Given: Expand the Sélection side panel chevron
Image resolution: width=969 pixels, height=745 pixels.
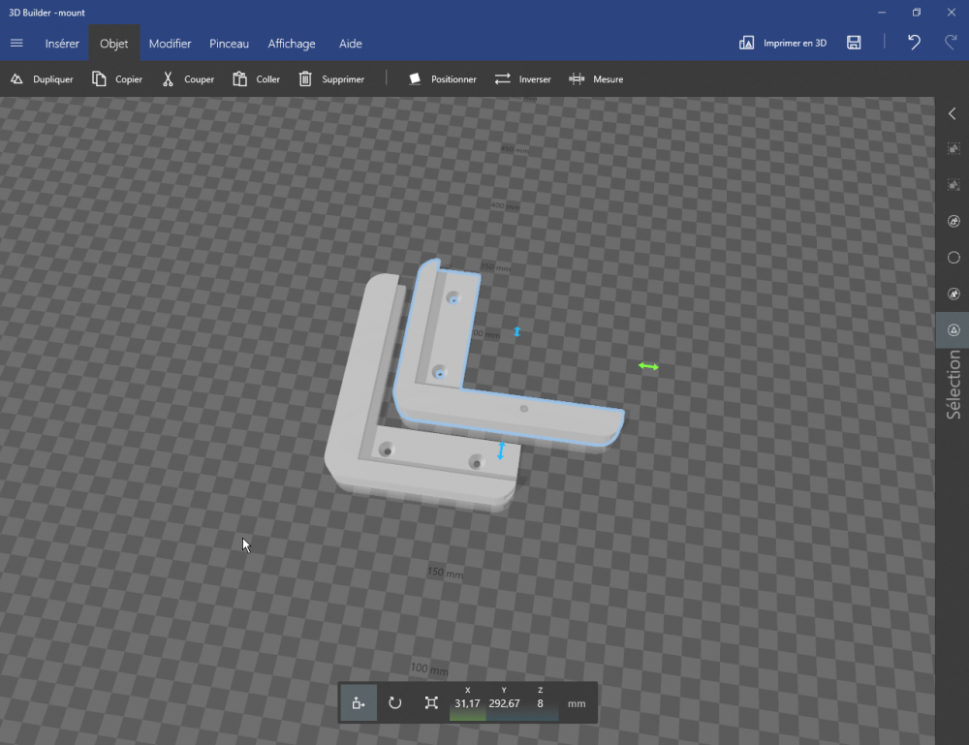Looking at the screenshot, I should point(953,113).
